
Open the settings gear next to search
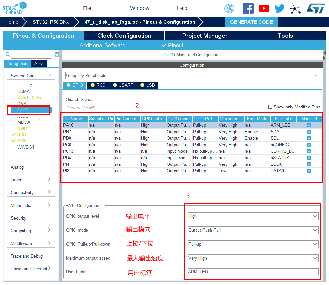pyautogui.click(x=57, y=54)
